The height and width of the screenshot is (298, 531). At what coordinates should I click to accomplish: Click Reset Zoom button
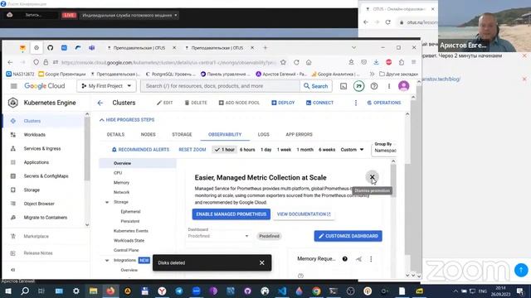point(192,150)
